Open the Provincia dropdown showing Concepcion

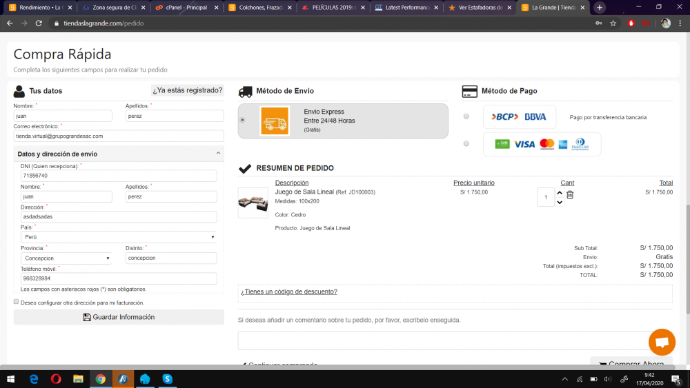coord(66,258)
